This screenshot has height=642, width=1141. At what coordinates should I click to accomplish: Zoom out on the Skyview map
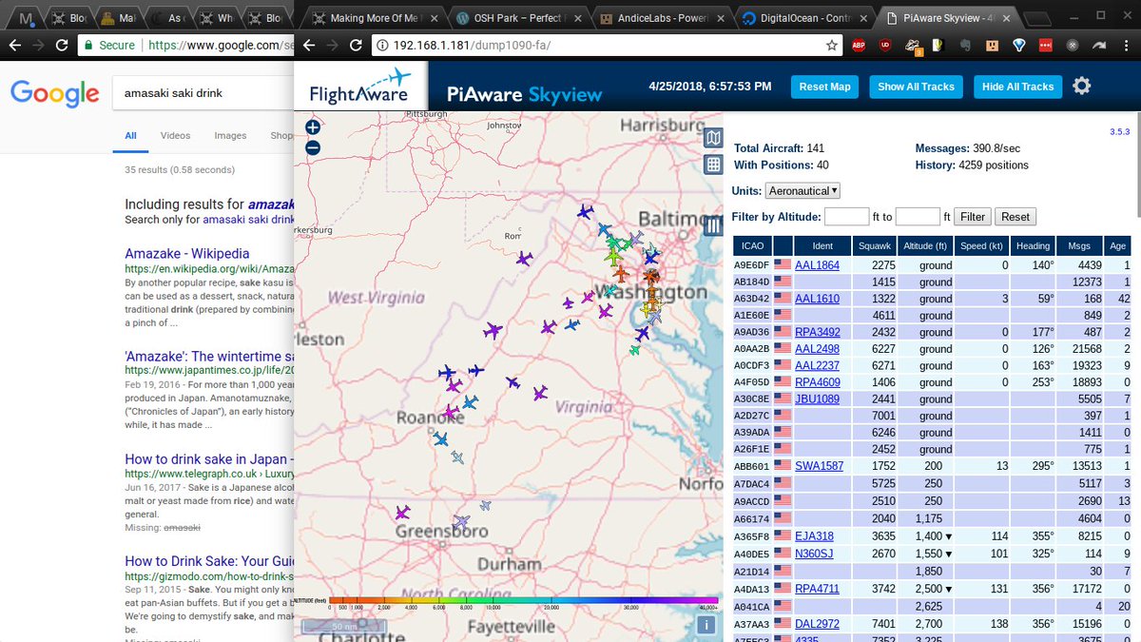(313, 147)
